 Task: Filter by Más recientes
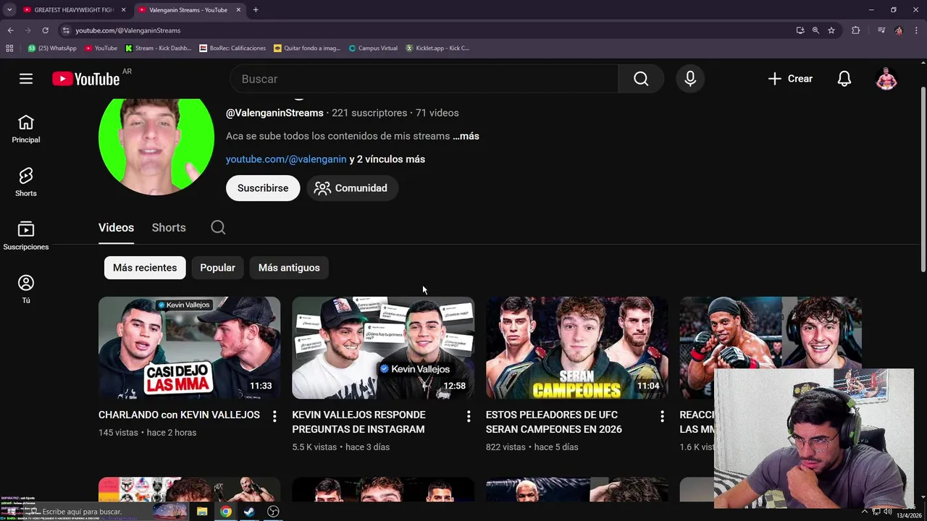(x=145, y=268)
